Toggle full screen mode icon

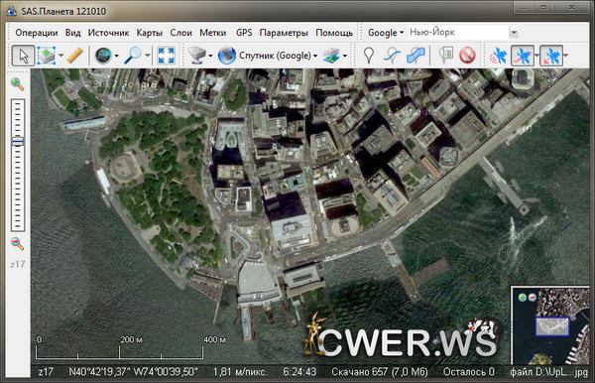[167, 56]
